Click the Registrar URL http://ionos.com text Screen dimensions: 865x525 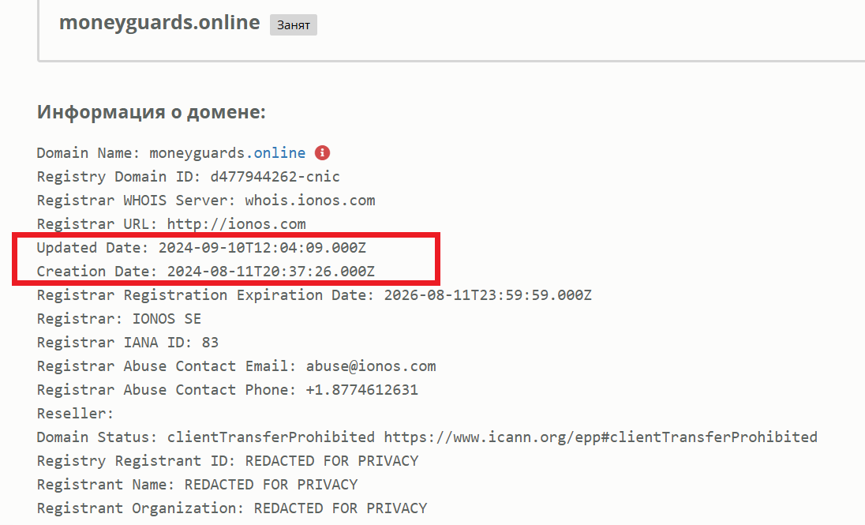click(x=236, y=224)
